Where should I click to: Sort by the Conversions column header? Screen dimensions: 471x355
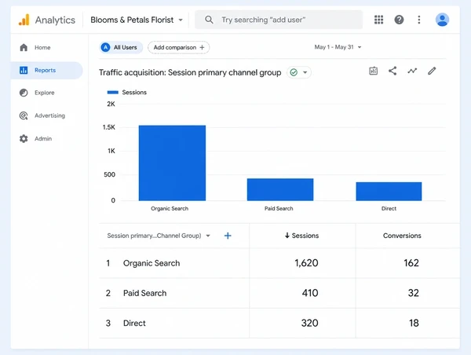(x=402, y=236)
